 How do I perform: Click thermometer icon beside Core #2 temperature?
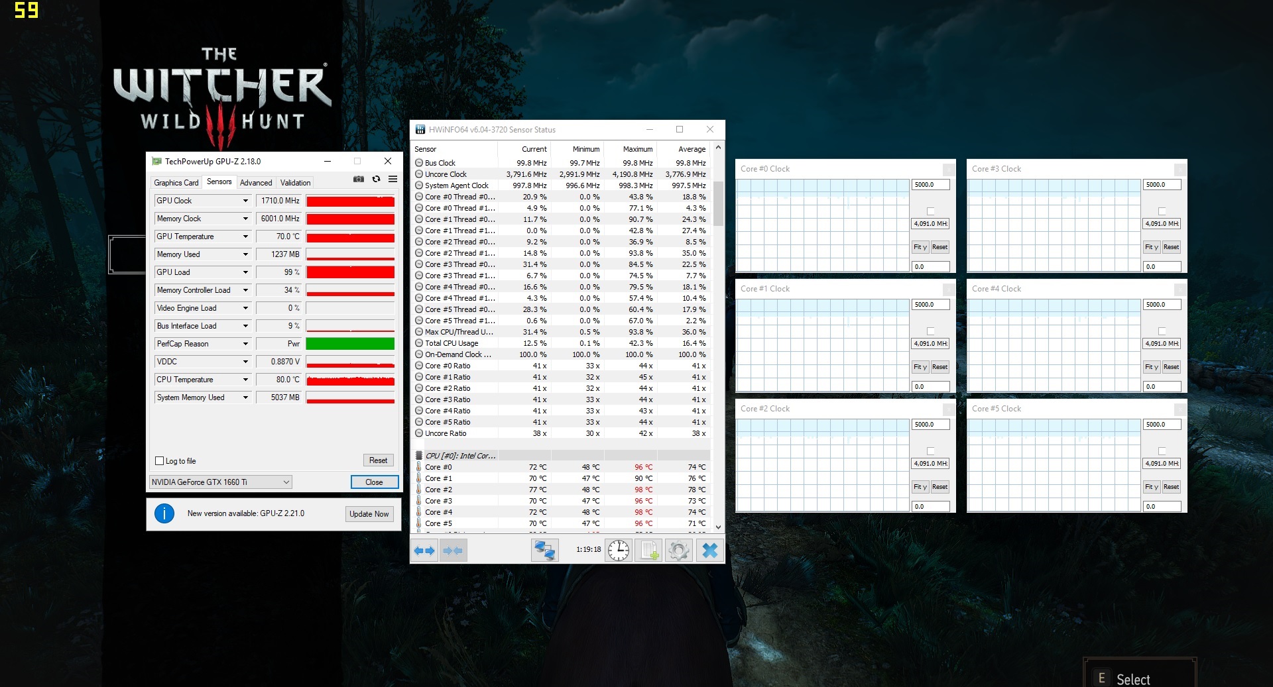pyautogui.click(x=419, y=490)
